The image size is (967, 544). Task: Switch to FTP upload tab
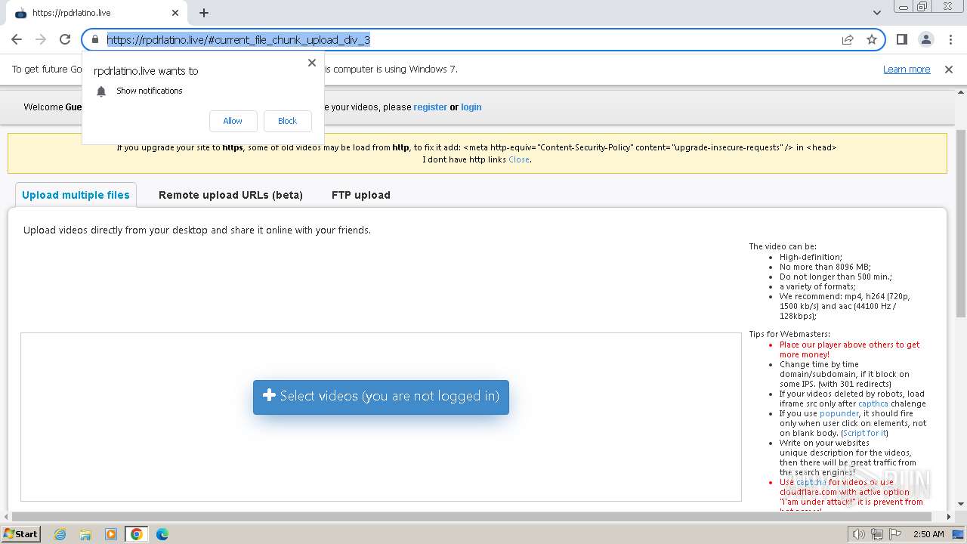(x=361, y=195)
